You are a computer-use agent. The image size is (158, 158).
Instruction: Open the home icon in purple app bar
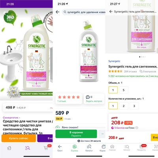coord(9,148)
